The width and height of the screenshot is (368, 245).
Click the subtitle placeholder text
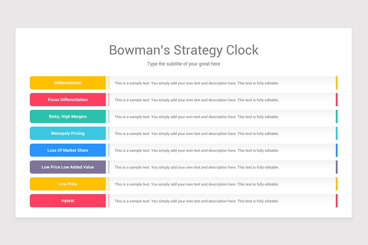(184, 64)
